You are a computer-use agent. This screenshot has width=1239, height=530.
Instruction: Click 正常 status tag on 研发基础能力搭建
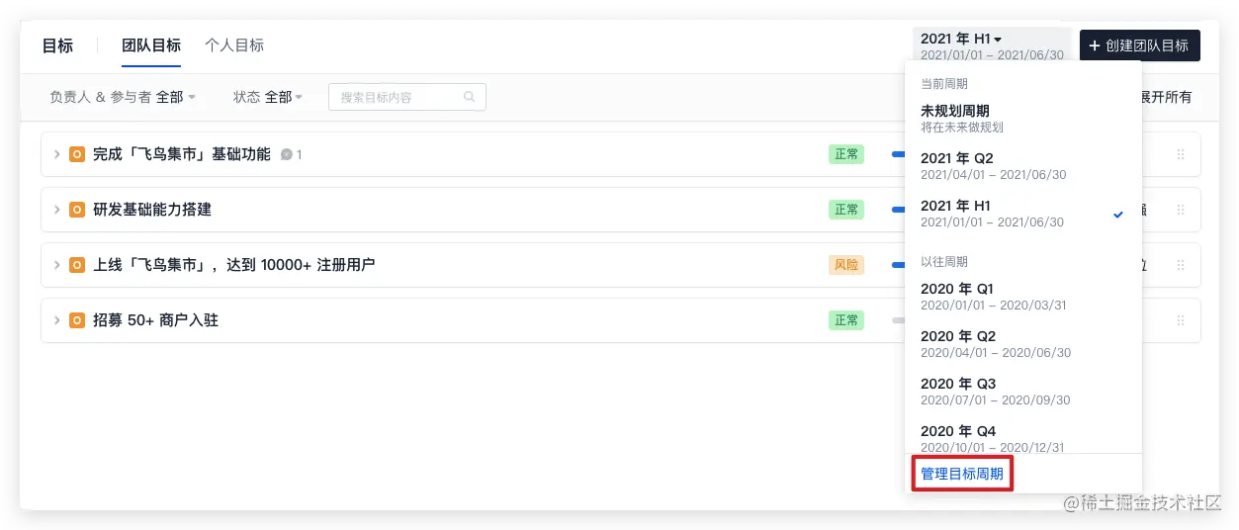tap(846, 210)
